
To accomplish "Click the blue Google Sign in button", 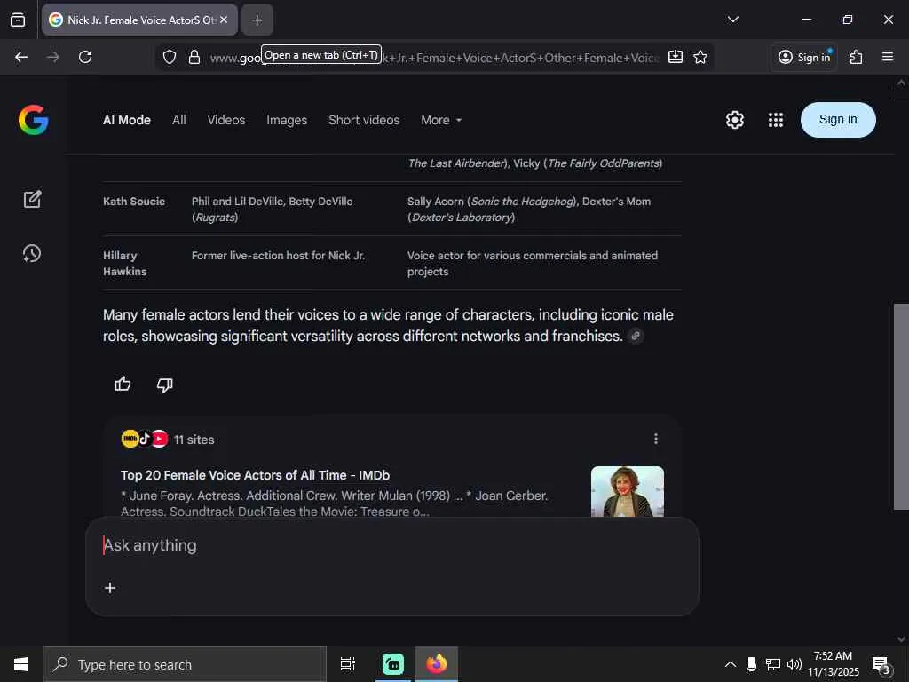I will (838, 120).
